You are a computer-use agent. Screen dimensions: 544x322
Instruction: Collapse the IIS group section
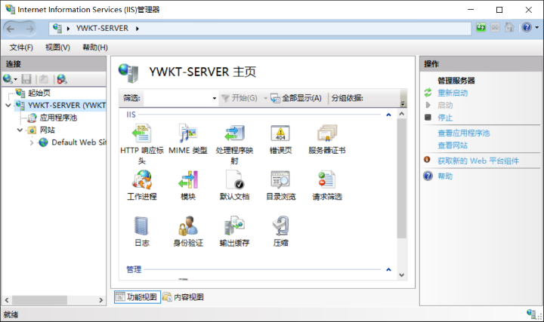388,115
